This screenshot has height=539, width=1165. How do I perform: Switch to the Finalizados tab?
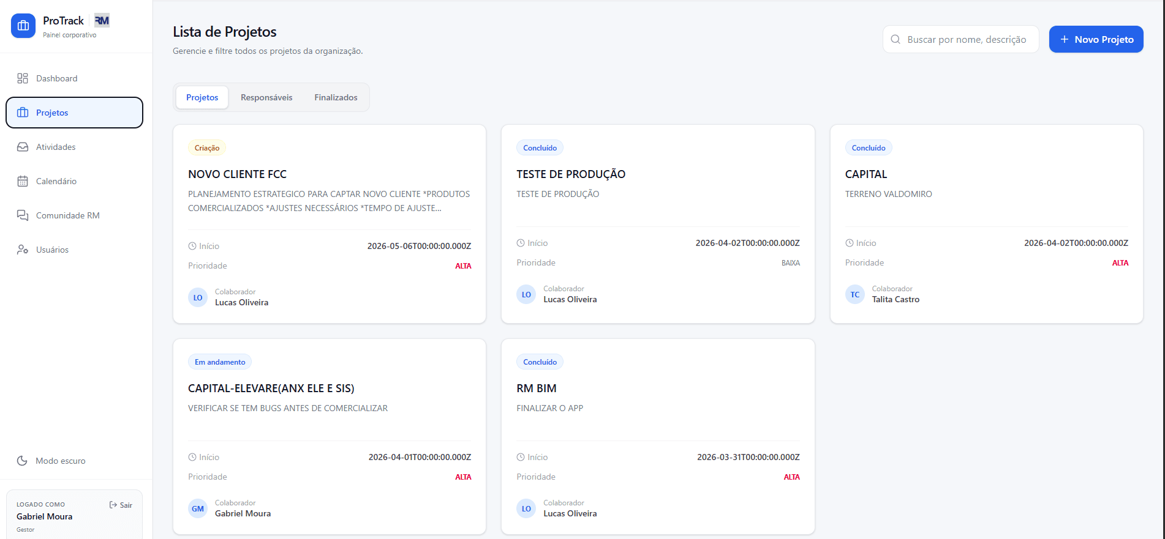(336, 97)
